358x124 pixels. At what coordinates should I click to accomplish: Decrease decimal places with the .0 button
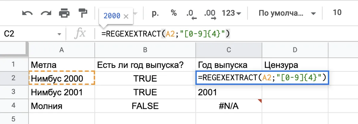190,14
